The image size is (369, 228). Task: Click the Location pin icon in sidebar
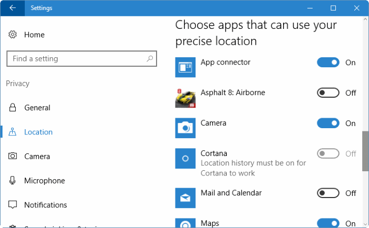click(x=13, y=132)
